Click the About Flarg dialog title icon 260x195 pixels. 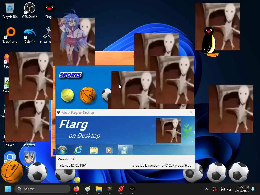(x=58, y=112)
